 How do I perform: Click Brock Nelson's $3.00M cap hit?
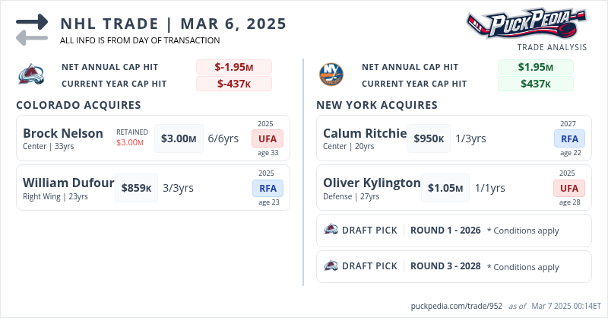tap(179, 138)
